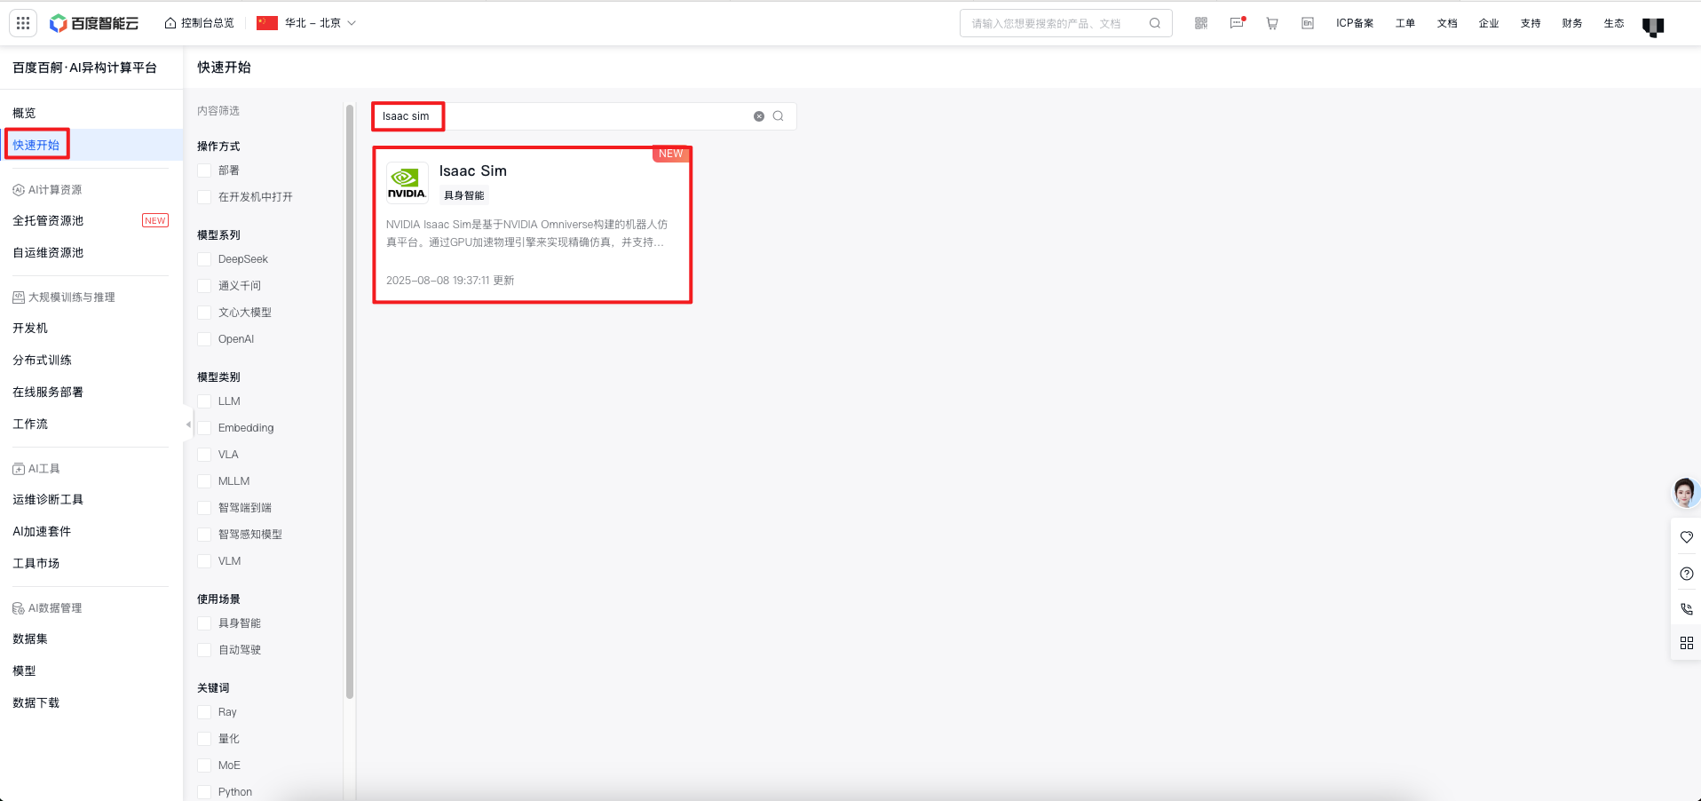The width and height of the screenshot is (1701, 801).
Task: Clear the Isaac sim search text
Action: (x=759, y=116)
